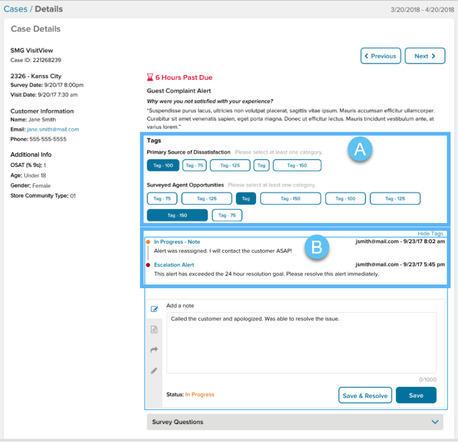Screen dimensions: 458x443
Task: Go to the Previous case
Action: pyautogui.click(x=380, y=56)
